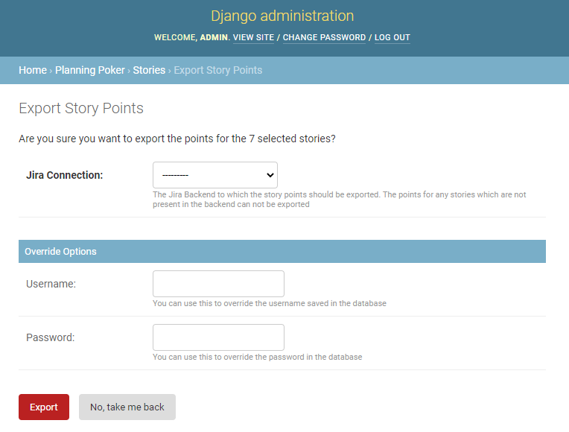
Task: Navigate to Stories in the breadcrumb
Action: coord(149,70)
